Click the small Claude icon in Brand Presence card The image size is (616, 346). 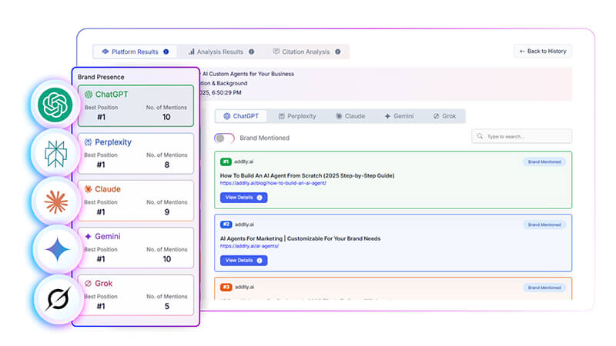pyautogui.click(x=89, y=189)
